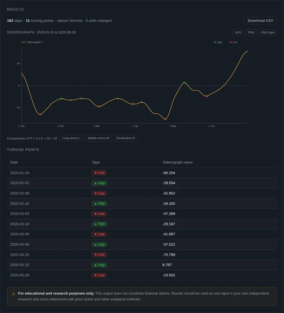This screenshot has width=284, height=313.
Task: Toggle the High legend marker
Action: [218, 42]
